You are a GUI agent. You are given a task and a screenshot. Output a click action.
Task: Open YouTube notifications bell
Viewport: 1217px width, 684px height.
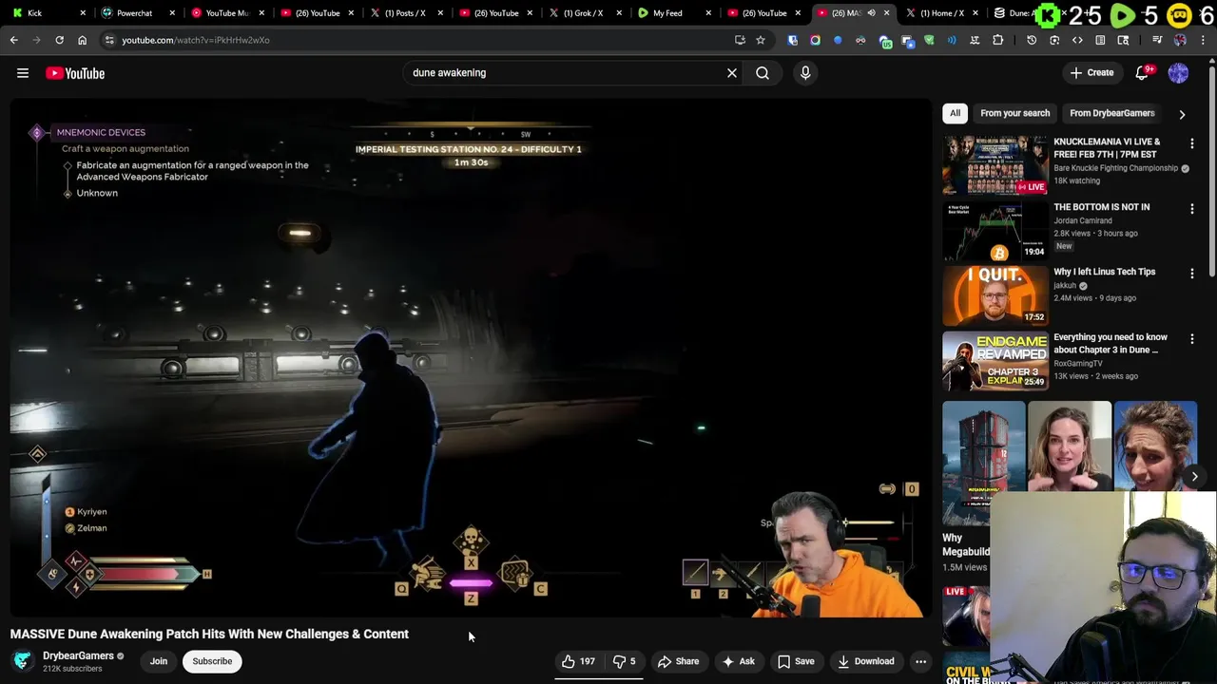[1142, 73]
